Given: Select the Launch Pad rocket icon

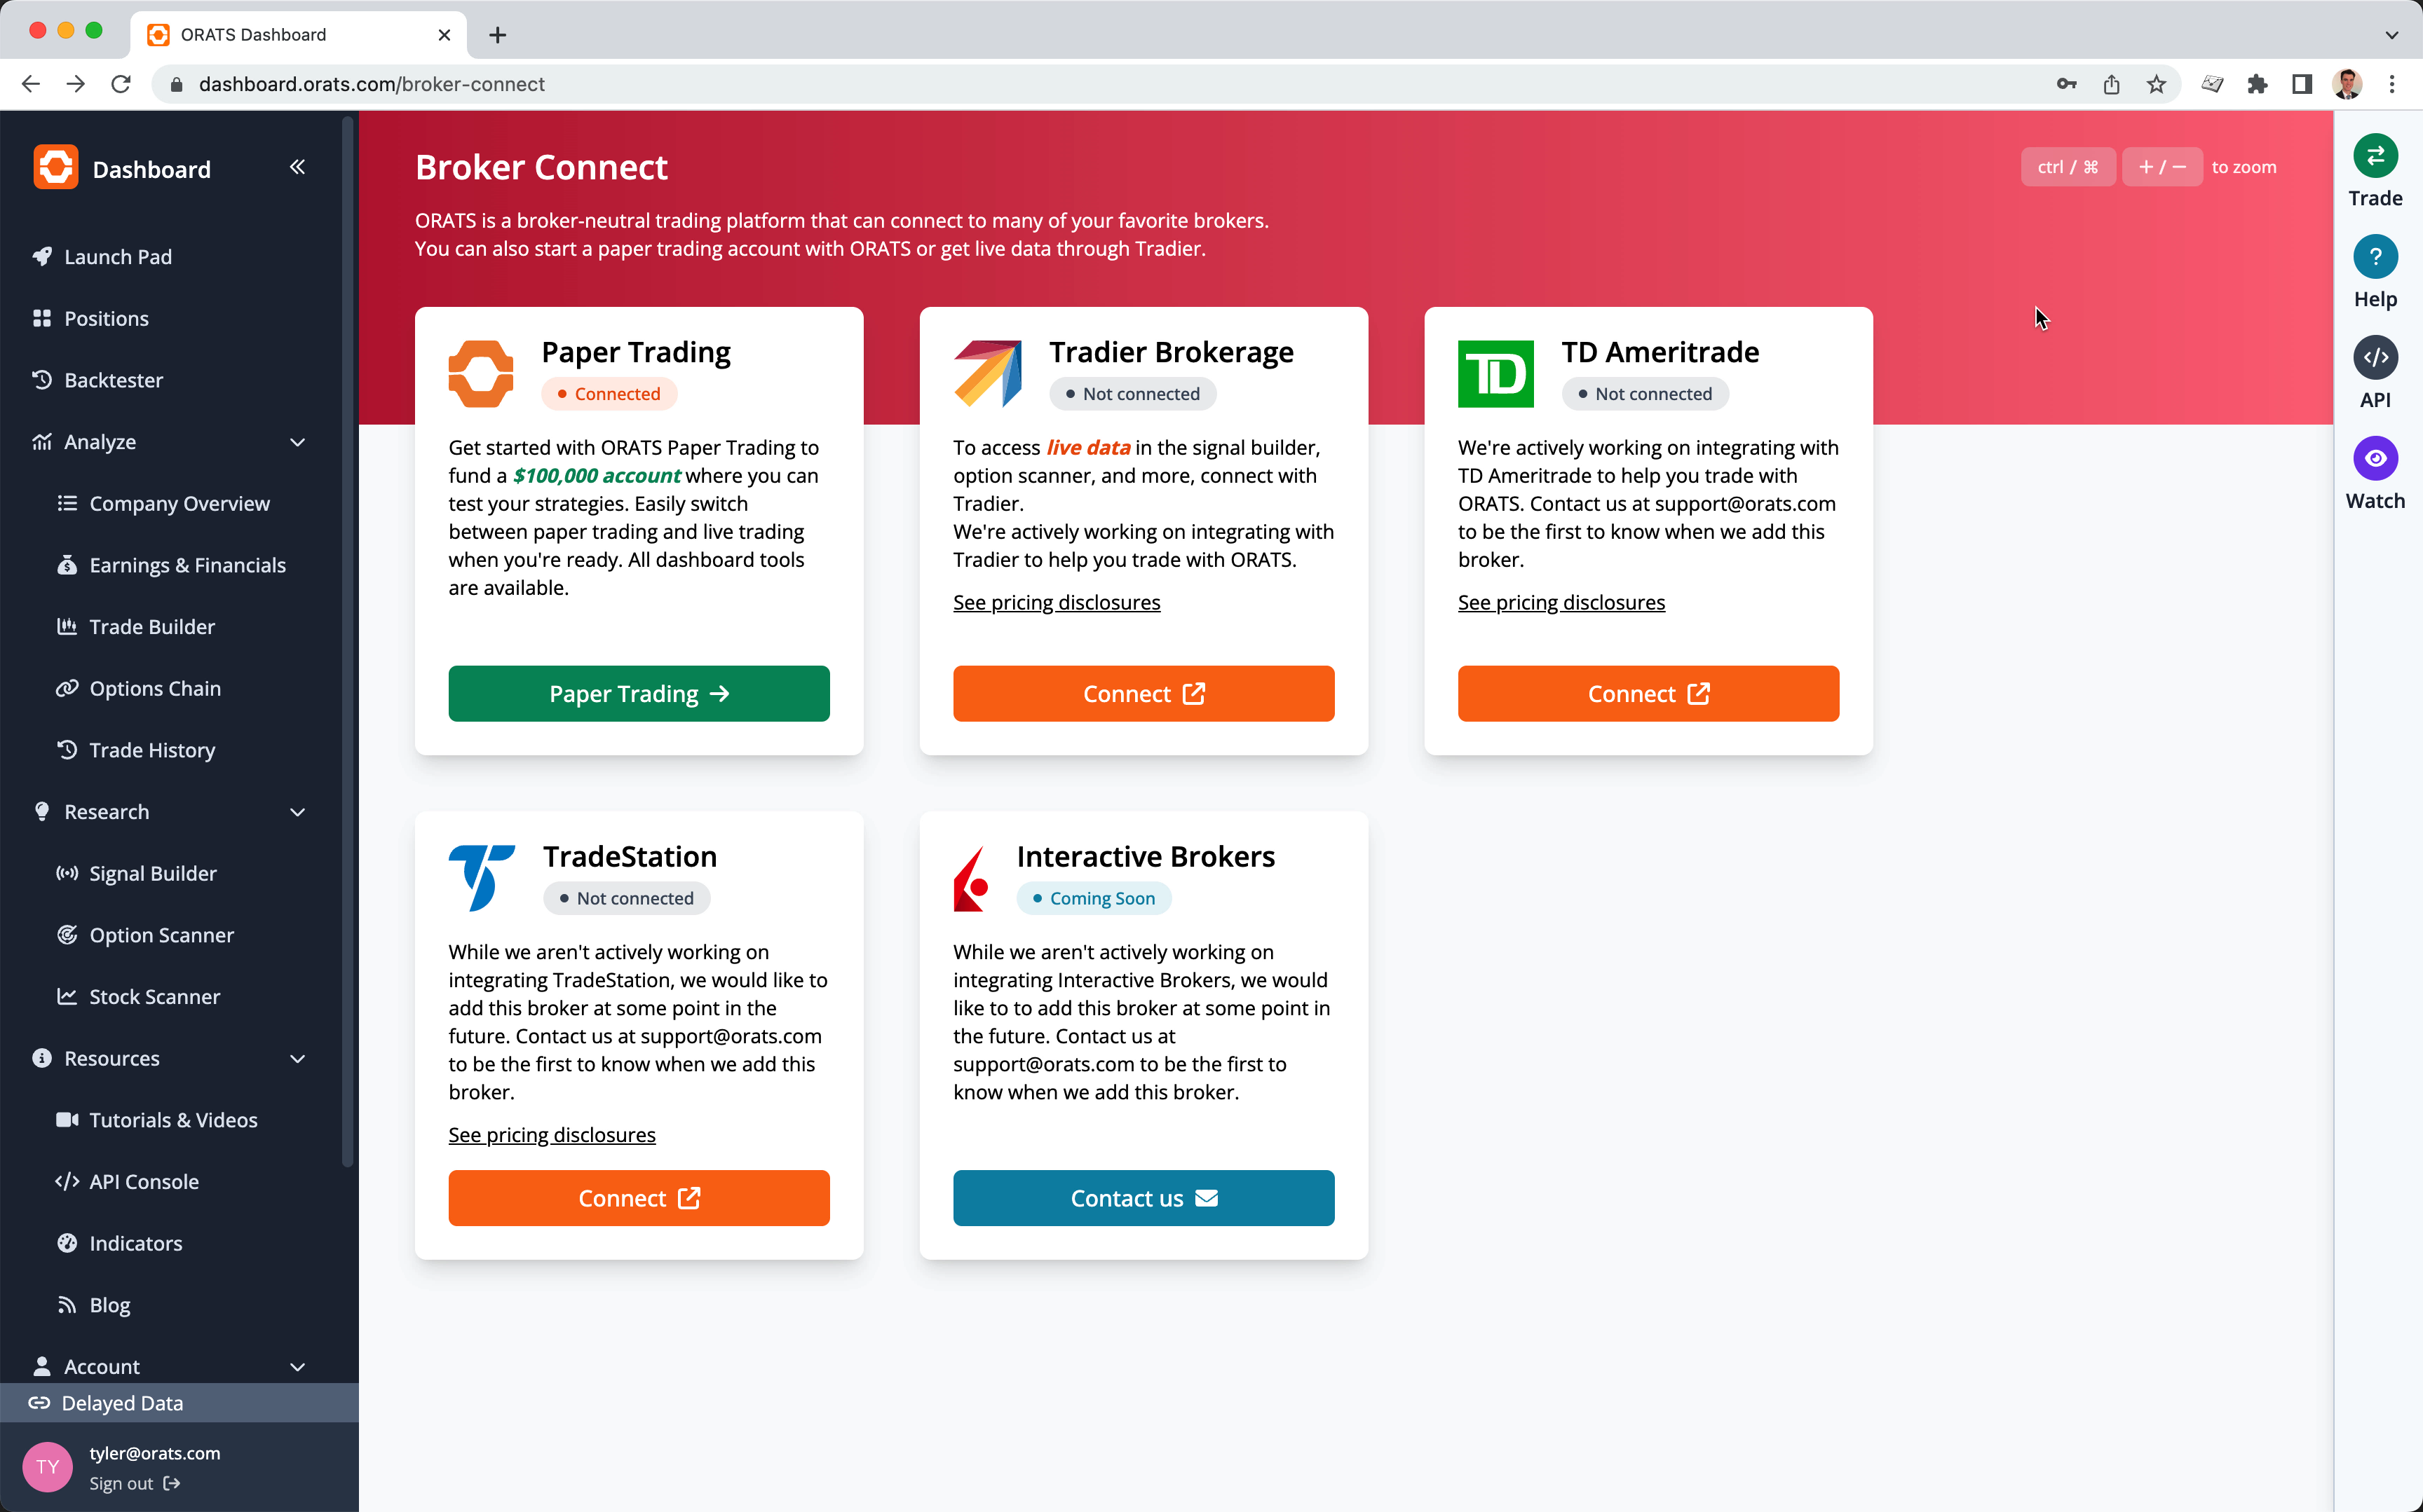Looking at the screenshot, I should pos(41,256).
